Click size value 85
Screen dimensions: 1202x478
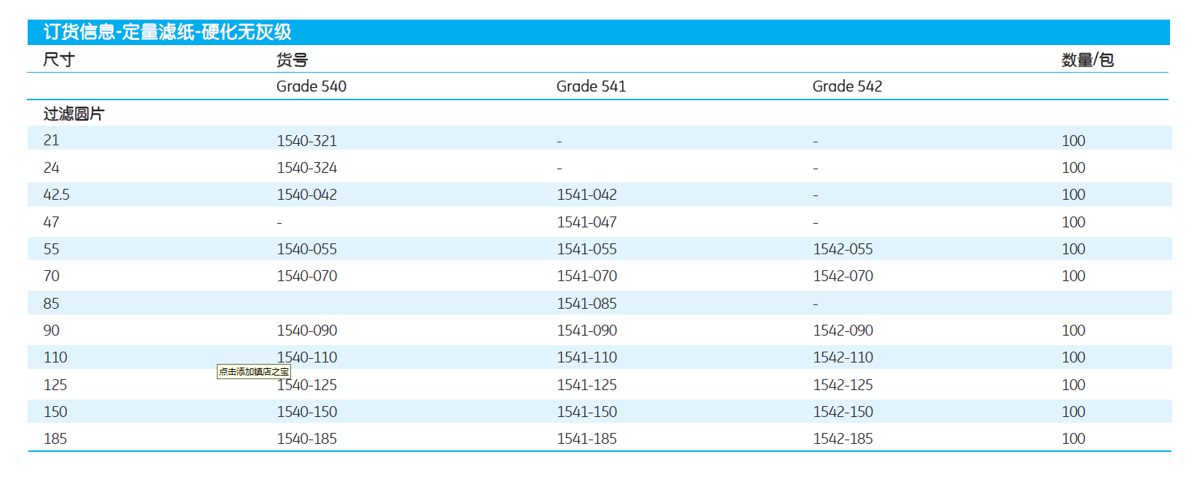(51, 304)
